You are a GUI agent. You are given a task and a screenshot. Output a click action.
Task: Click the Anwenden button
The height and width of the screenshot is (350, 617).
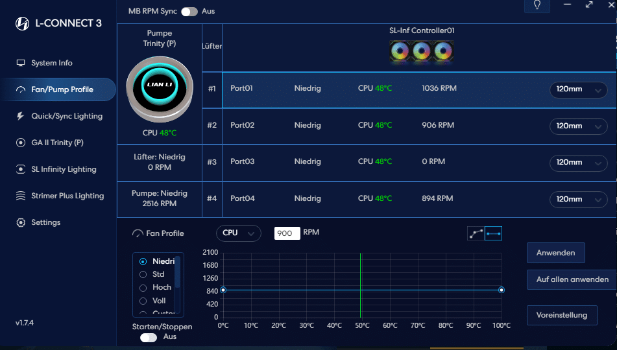click(555, 253)
